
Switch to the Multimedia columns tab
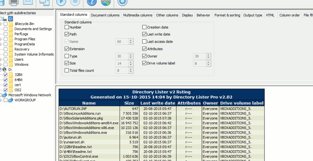click(x=138, y=15)
